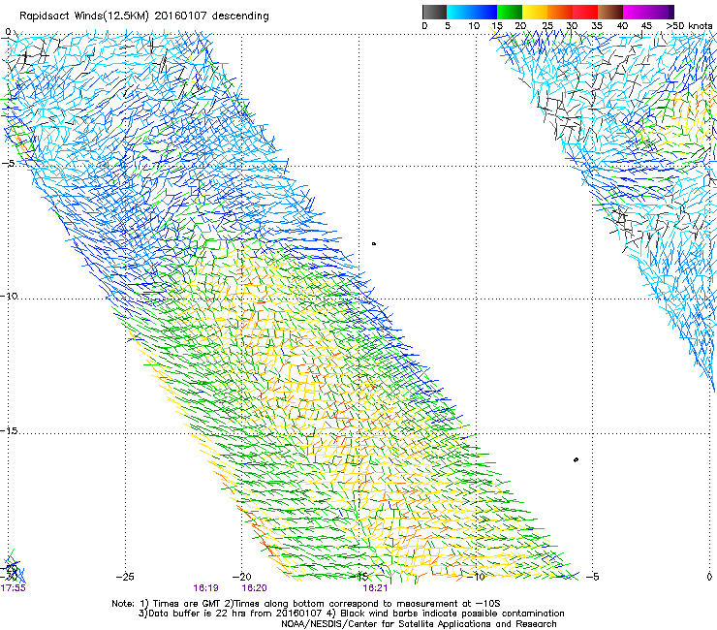Click the '35' label under the color bar
Screen dimensions: 717x630
[597, 26]
